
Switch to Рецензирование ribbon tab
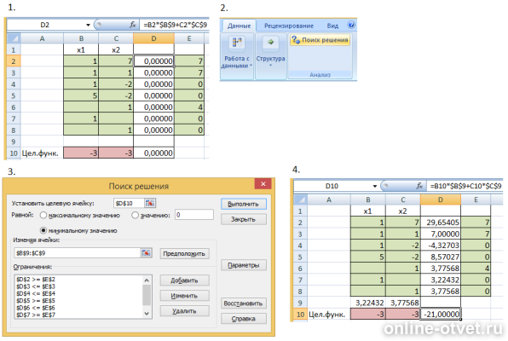tap(289, 26)
